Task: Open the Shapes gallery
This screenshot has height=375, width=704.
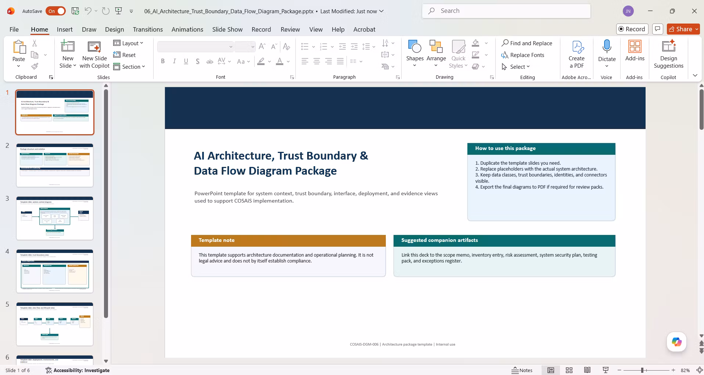Action: (415, 54)
